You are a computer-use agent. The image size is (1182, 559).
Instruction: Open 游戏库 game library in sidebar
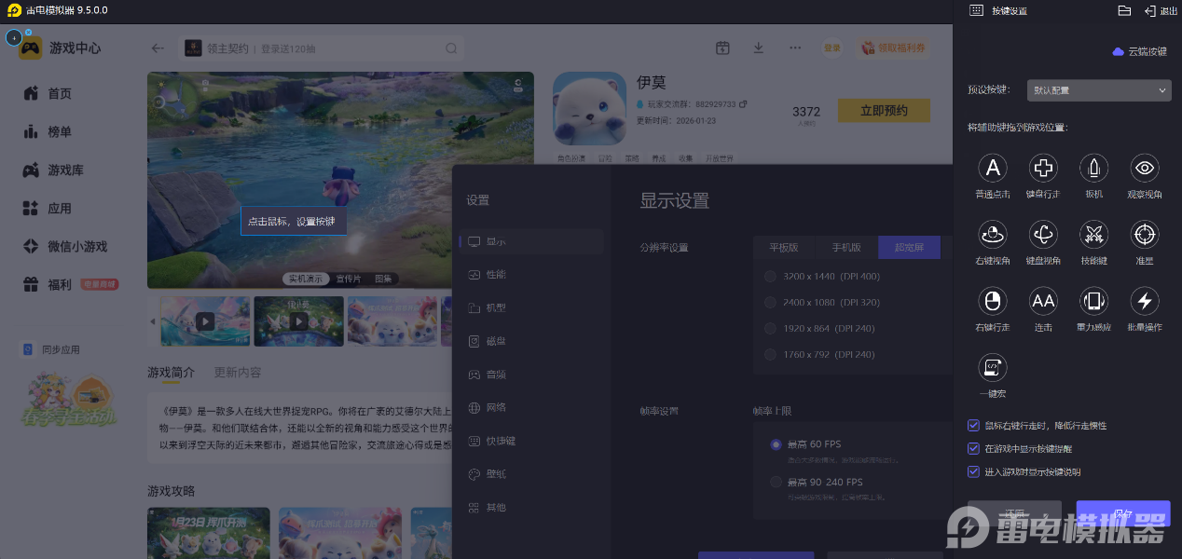click(x=53, y=170)
